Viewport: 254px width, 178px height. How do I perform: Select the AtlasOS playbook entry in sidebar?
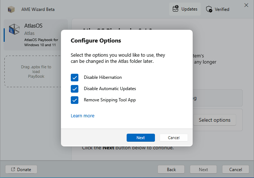click(x=36, y=35)
